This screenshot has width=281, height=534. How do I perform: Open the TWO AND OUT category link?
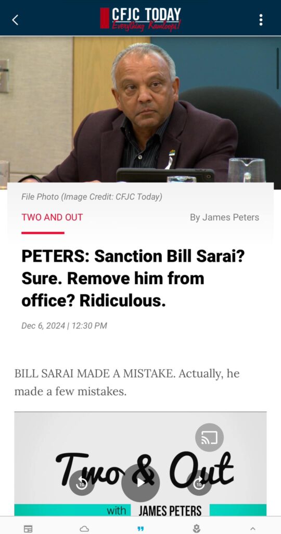52,217
